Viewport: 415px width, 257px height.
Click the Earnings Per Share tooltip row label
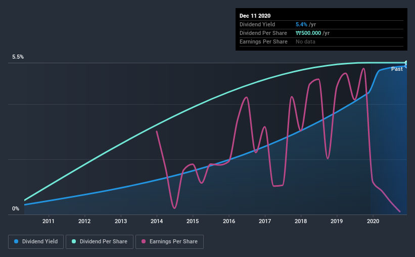[x=263, y=42]
